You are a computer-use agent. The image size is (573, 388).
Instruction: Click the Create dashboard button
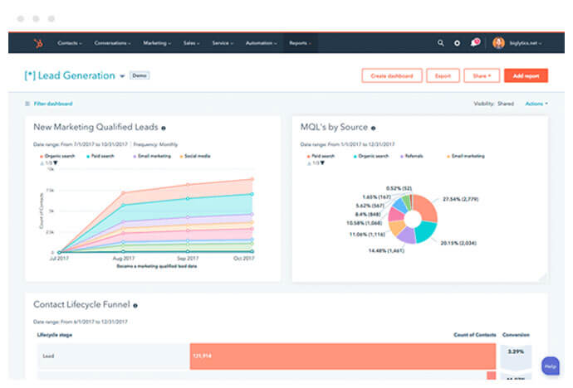click(392, 76)
